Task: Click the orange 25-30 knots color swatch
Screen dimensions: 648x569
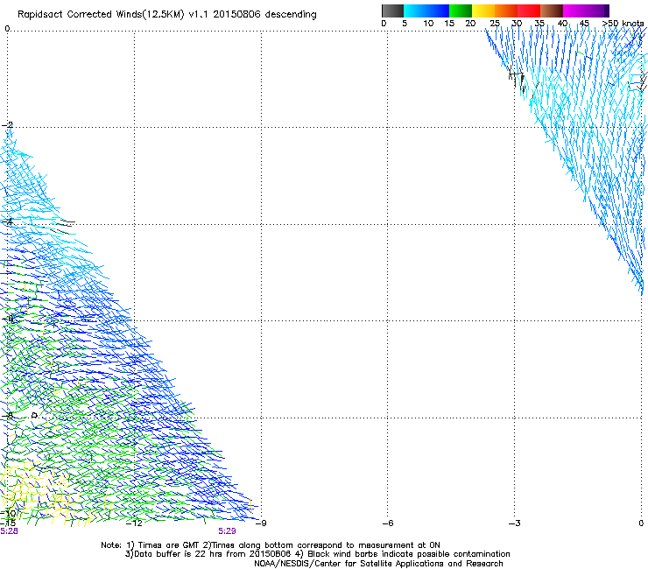Action: tap(506, 11)
